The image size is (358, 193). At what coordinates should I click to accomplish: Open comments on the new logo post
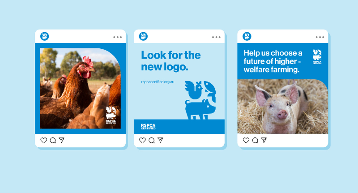pos(152,140)
